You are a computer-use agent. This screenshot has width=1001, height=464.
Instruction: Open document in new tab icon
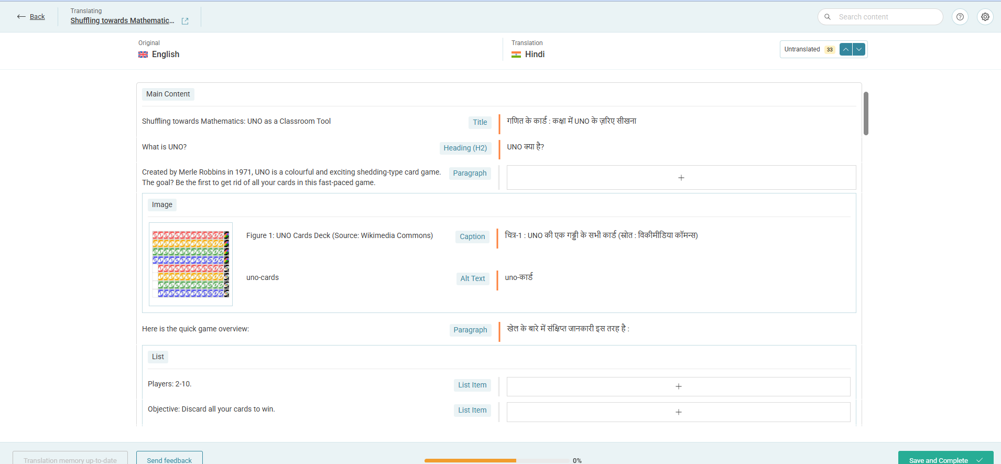point(185,21)
